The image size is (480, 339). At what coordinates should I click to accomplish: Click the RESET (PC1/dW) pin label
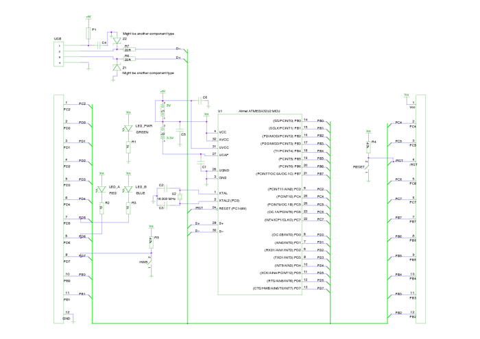[234, 208]
